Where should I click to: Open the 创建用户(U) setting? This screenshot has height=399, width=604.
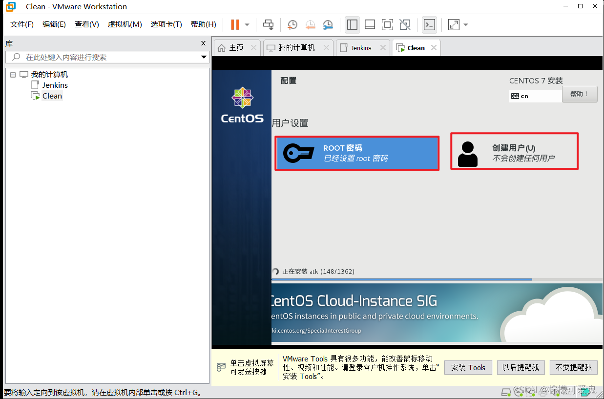click(x=515, y=151)
